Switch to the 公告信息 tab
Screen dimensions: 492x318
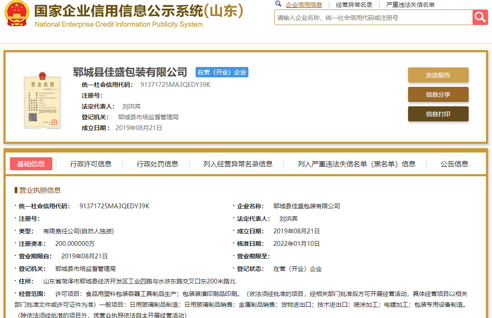pyautogui.click(x=454, y=164)
